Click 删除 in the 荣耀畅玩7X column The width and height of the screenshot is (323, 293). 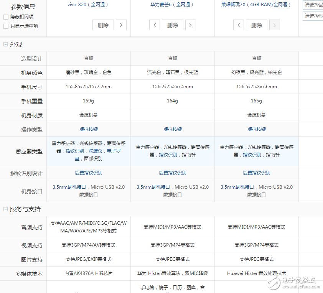tap(256, 25)
